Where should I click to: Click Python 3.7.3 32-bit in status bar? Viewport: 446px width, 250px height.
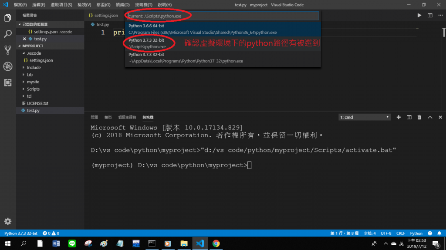click(x=21, y=233)
